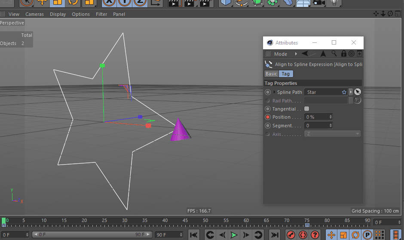Toggle Segment keyframe circle
This screenshot has height=240, width=404.
(x=268, y=126)
